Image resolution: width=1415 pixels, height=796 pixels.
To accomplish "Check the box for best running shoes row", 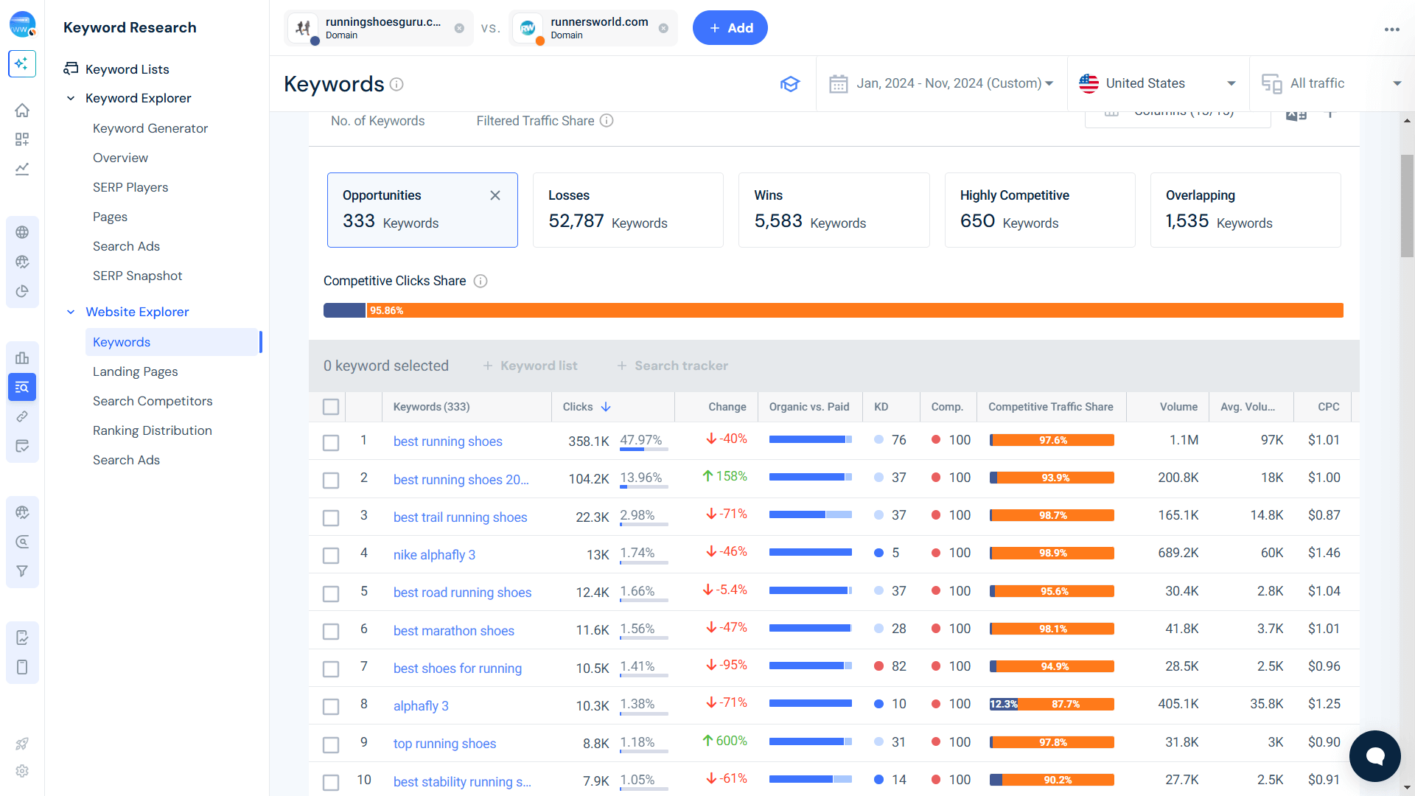I will click(331, 442).
